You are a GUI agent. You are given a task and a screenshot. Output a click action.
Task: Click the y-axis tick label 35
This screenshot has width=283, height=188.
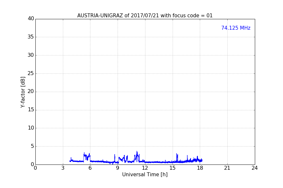(x=31, y=37)
